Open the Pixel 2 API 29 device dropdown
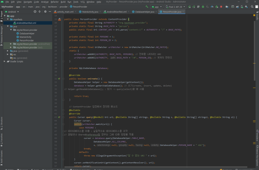The width and height of the screenshot is (259, 170). (175, 7)
